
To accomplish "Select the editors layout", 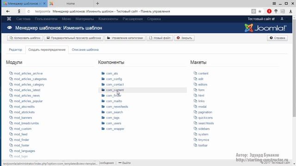I will click(x=203, y=84).
